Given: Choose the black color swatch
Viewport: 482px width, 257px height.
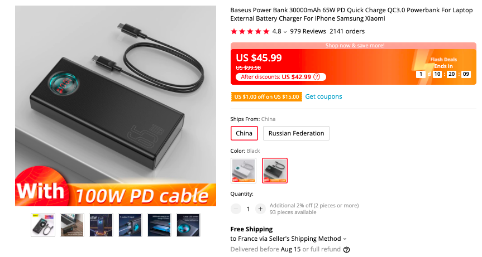Looking at the screenshot, I should [x=275, y=171].
